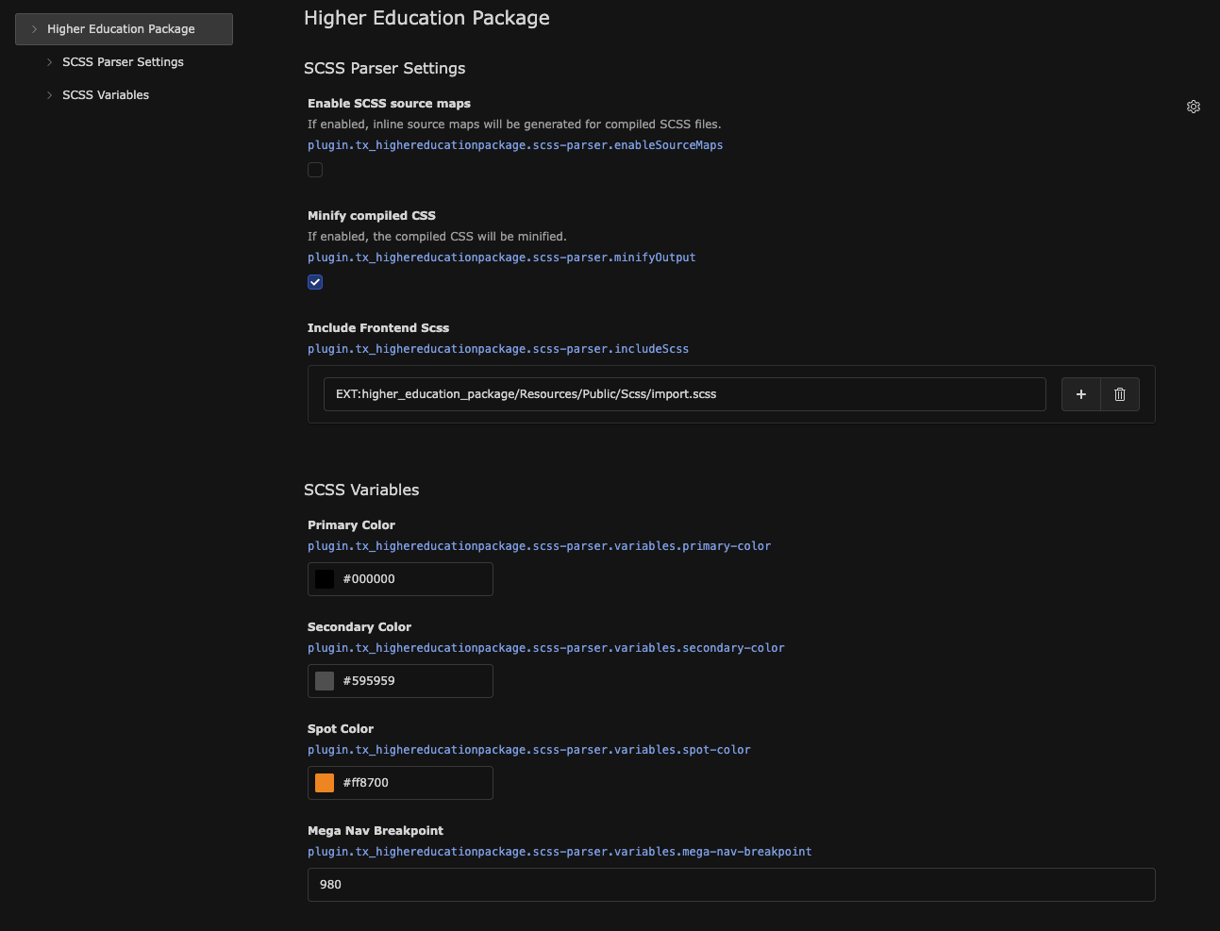Click the spot-color variable key link
This screenshot has width=1220, height=931.
528,750
